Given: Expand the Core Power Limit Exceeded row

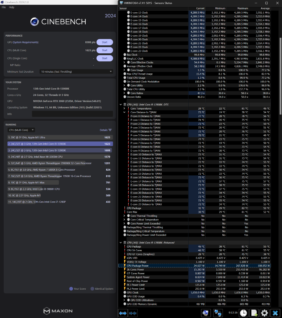Looking at the screenshot, I should tap(124, 224).
